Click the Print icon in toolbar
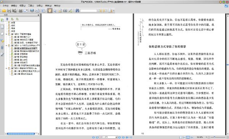Viewport: 229px width, 139px height. [x=21, y=11]
